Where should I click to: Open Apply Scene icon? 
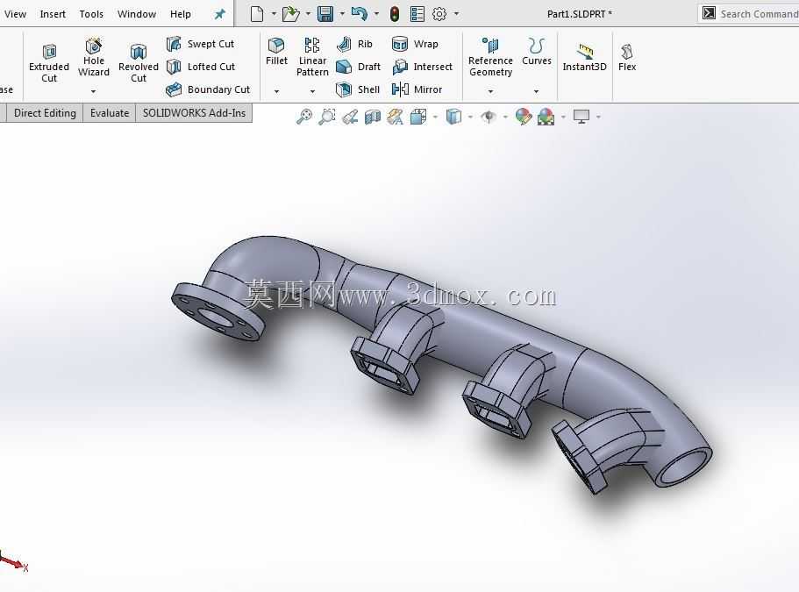[546, 117]
